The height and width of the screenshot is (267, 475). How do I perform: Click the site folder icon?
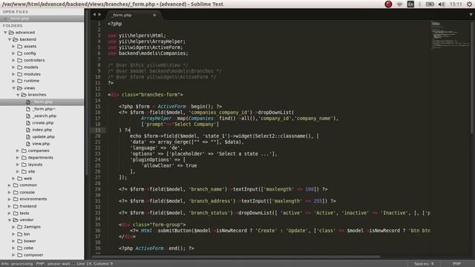[24, 171]
